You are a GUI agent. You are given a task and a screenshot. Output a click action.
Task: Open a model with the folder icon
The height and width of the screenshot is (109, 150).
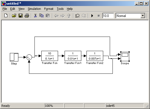coord(14,16)
